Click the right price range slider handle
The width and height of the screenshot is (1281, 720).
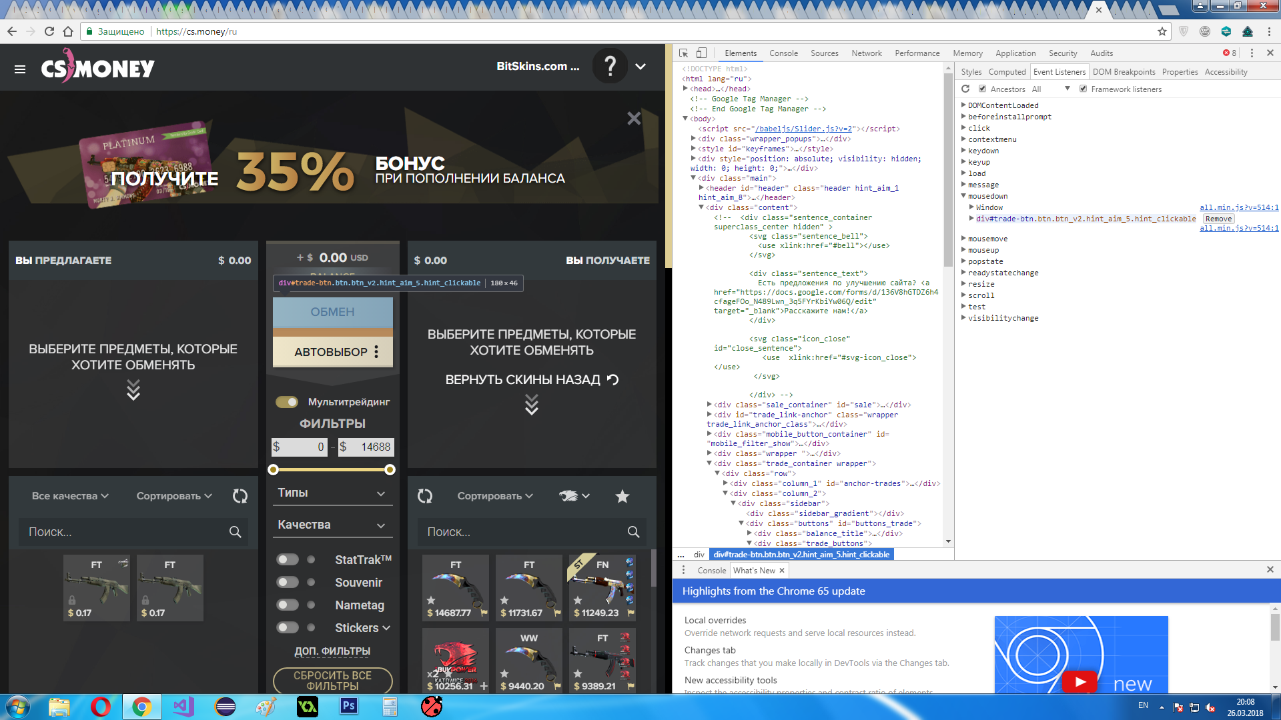coord(390,470)
